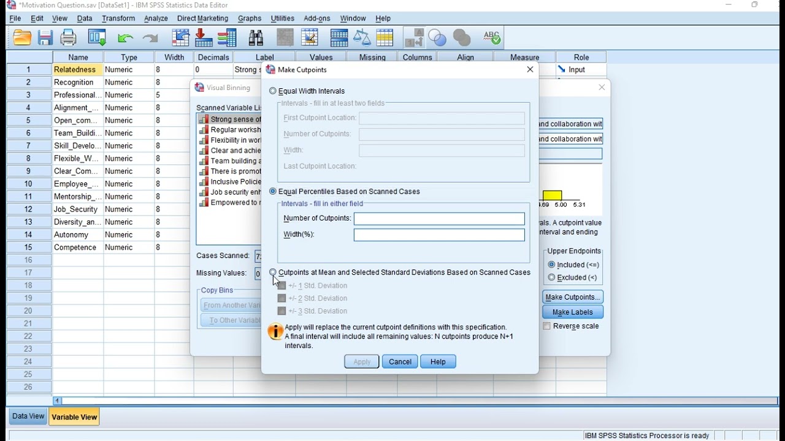
Task: Click Cancel in Make Cutpoints dialog
Action: 400,362
